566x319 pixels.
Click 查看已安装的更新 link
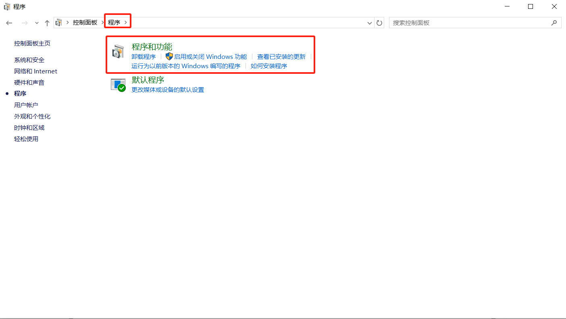pos(281,57)
